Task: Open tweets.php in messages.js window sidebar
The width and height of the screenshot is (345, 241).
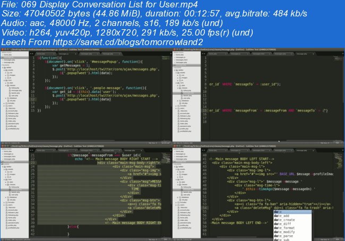Action: 15,93
